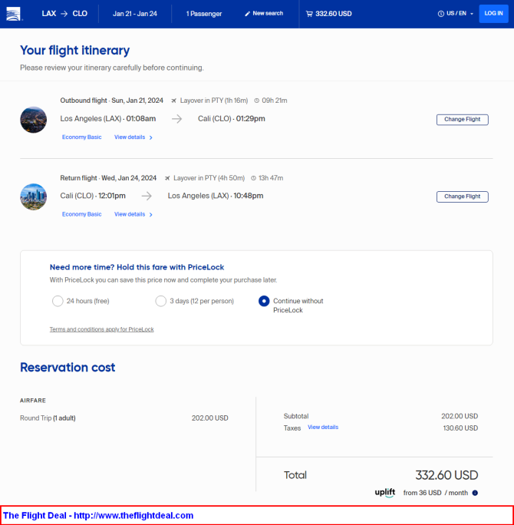Viewport: 514px width, 525px height.
Task: Select the 3 days (12 per person) option
Action: [x=160, y=301]
